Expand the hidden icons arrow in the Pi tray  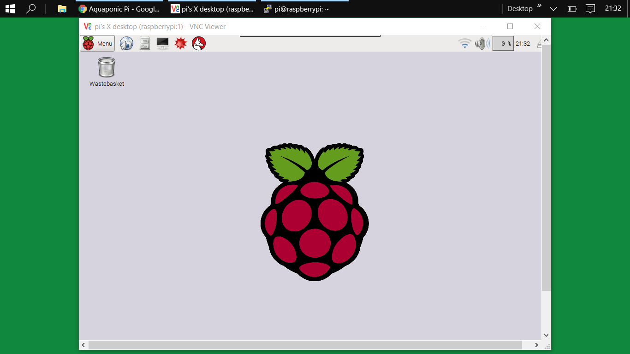click(546, 40)
